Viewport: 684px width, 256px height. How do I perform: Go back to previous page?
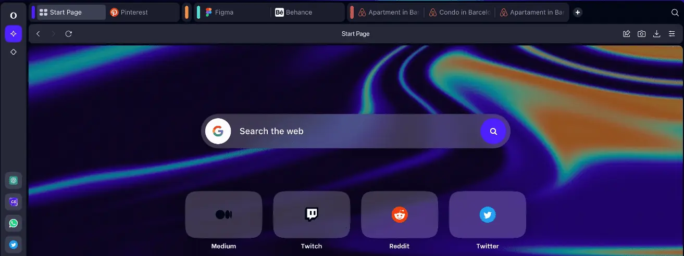click(38, 34)
